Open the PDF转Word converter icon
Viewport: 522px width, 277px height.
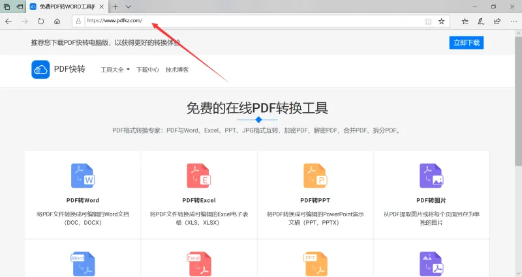[83, 175]
